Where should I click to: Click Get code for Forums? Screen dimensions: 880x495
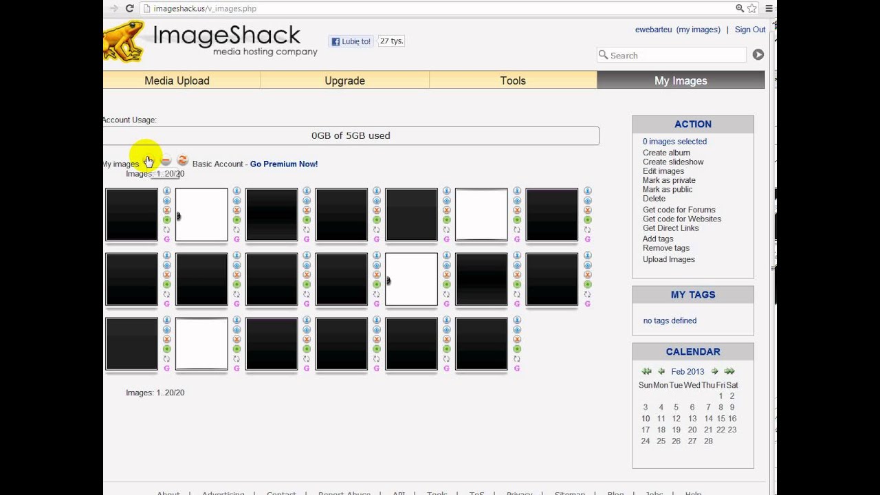679,210
